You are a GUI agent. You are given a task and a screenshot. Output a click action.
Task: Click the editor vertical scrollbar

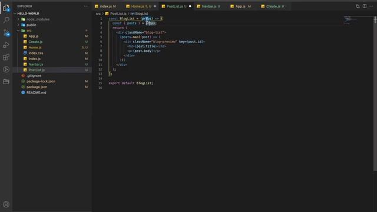375,94
